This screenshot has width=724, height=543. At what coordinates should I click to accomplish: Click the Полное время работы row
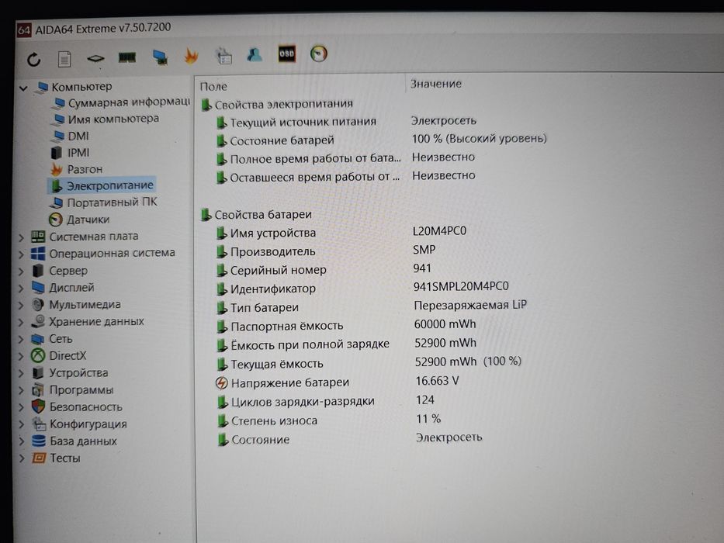[345, 158]
